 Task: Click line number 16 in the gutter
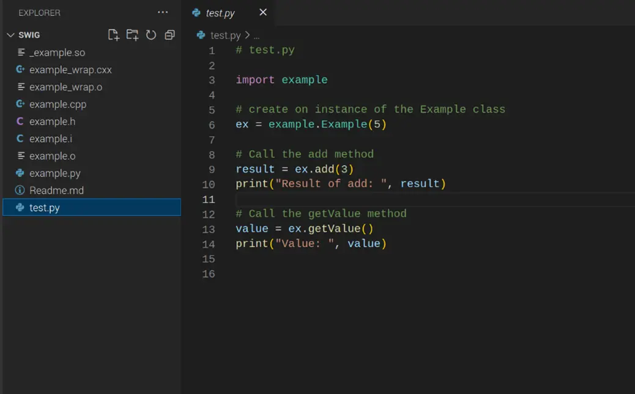[209, 274]
